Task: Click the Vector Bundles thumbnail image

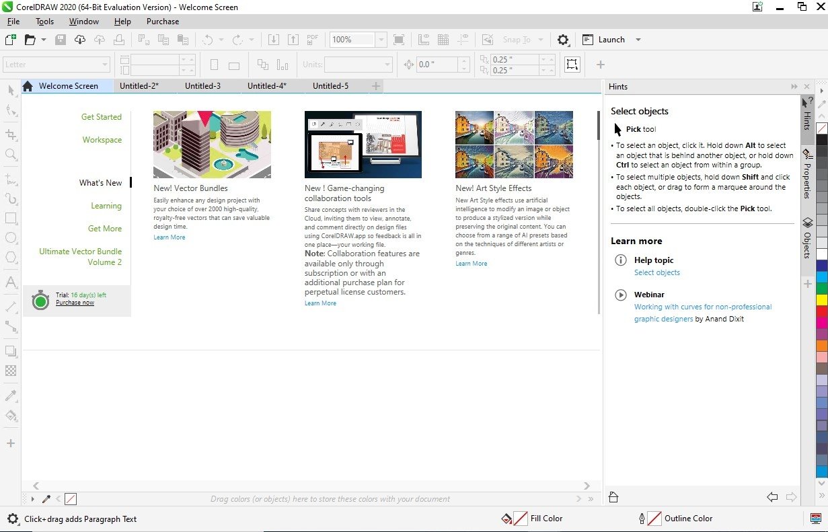Action: (212, 145)
